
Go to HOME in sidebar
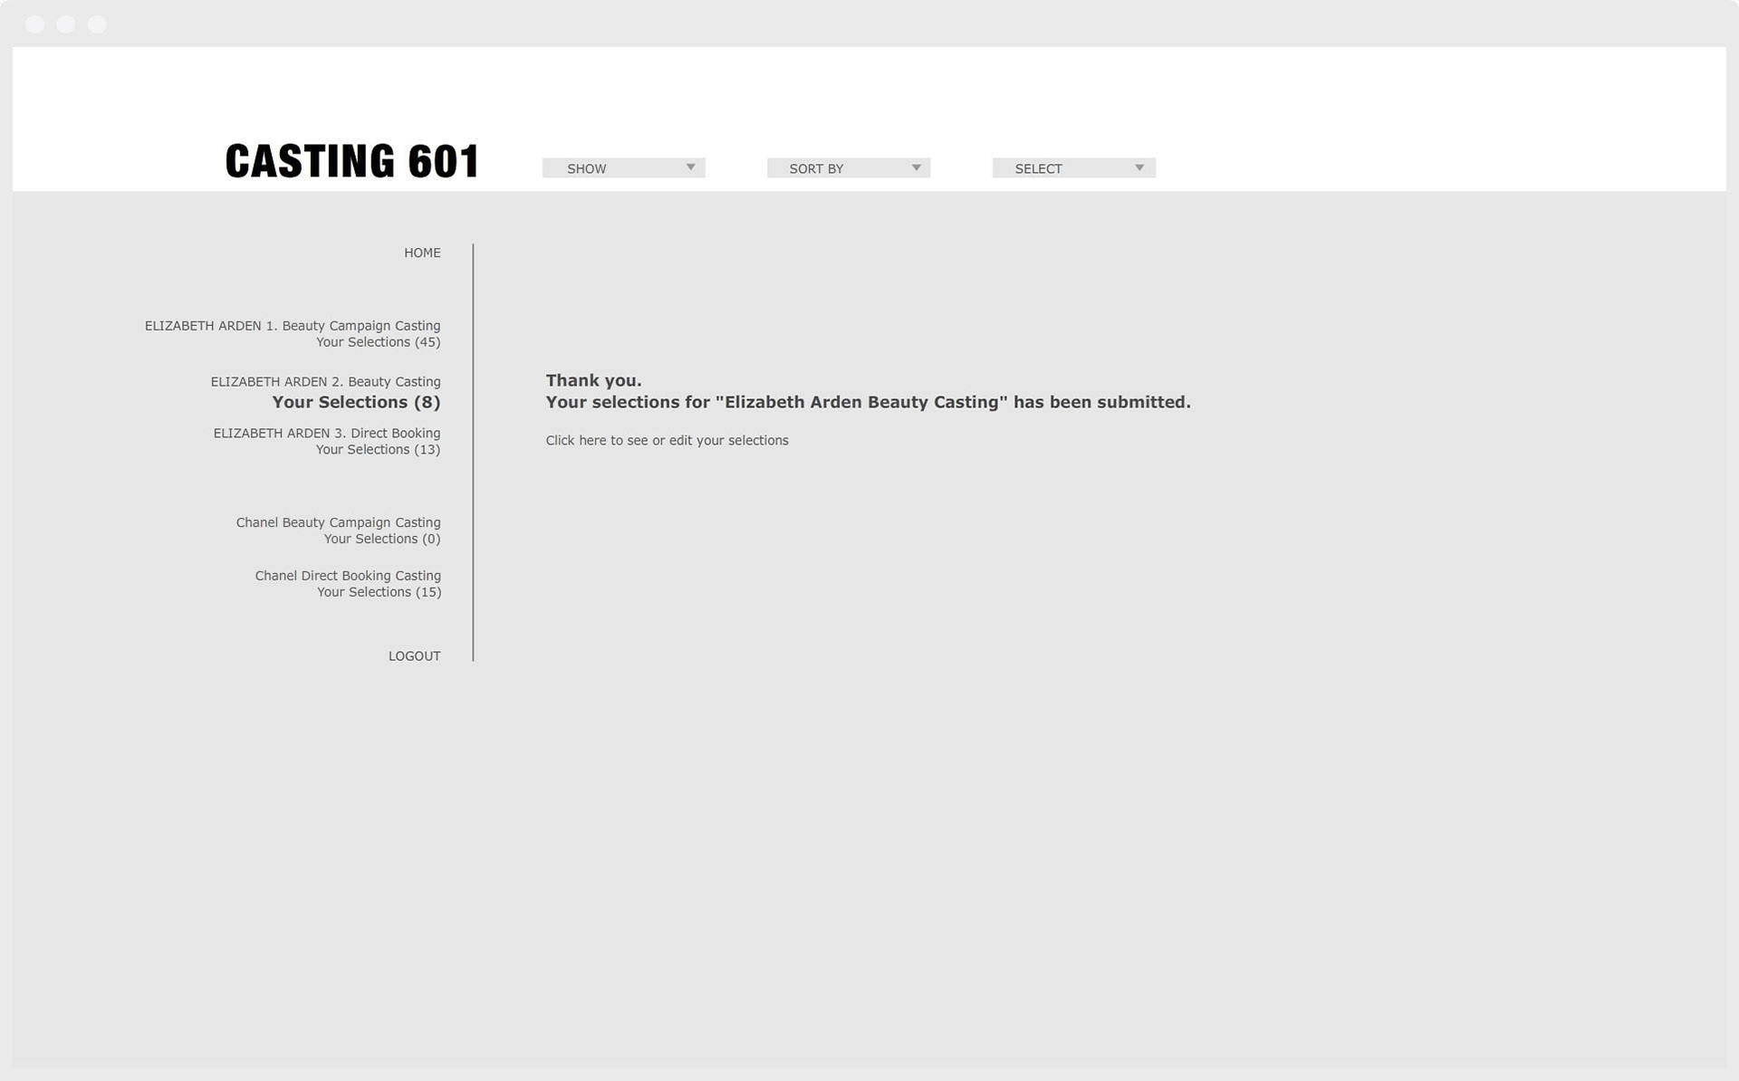tap(422, 253)
